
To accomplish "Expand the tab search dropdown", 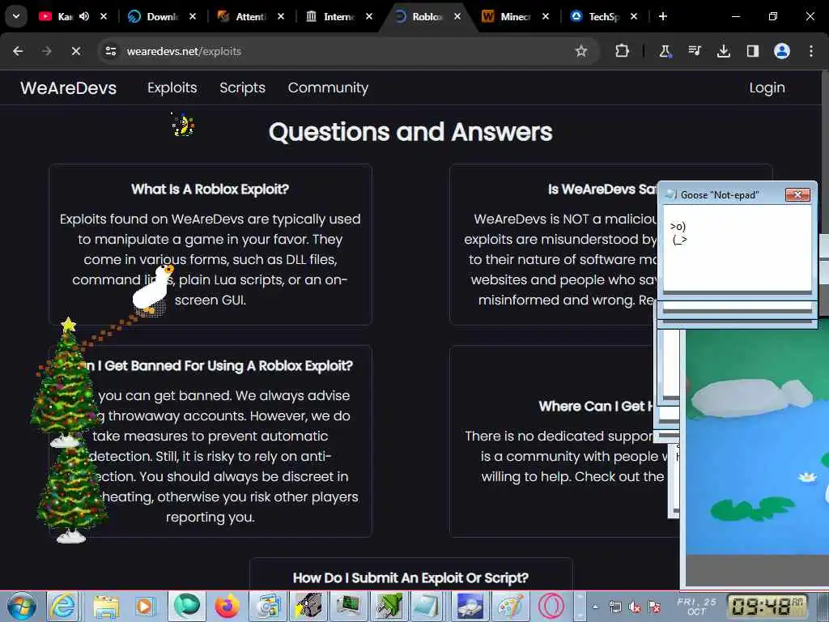I will click(x=16, y=16).
